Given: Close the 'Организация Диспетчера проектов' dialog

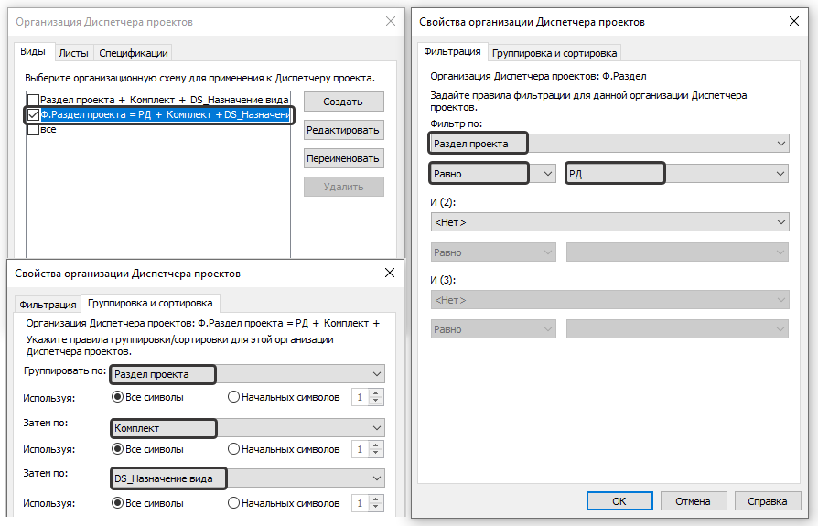Looking at the screenshot, I should point(391,20).
